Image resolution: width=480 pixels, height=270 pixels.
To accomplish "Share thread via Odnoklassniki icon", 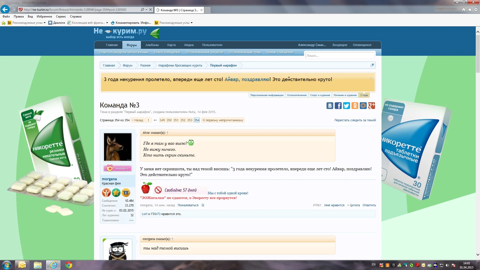I will (355, 106).
